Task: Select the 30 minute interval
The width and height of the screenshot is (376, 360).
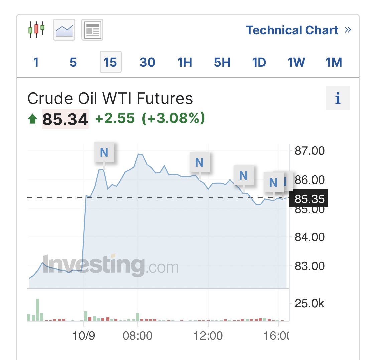Action: (147, 62)
